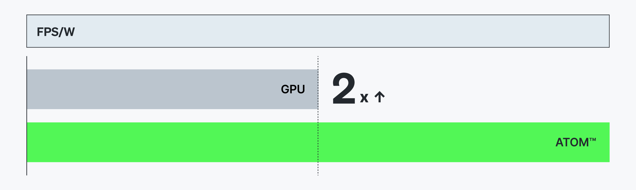
Task: Click the trademark symbol after ATOM
Action: coord(592,139)
